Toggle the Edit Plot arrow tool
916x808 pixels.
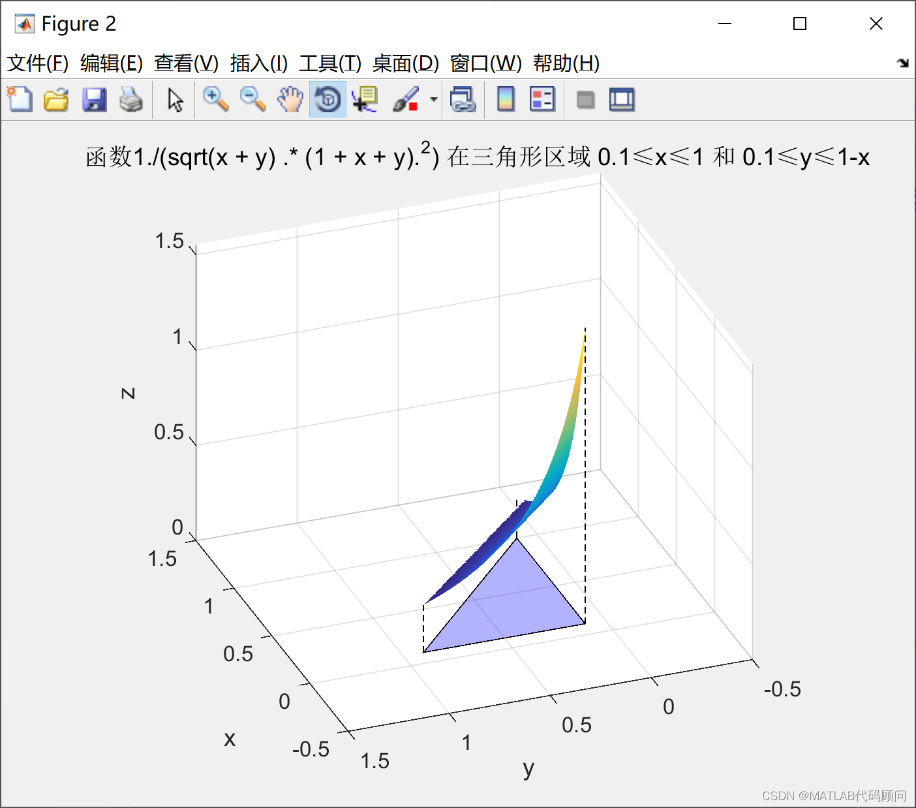pyautogui.click(x=174, y=99)
